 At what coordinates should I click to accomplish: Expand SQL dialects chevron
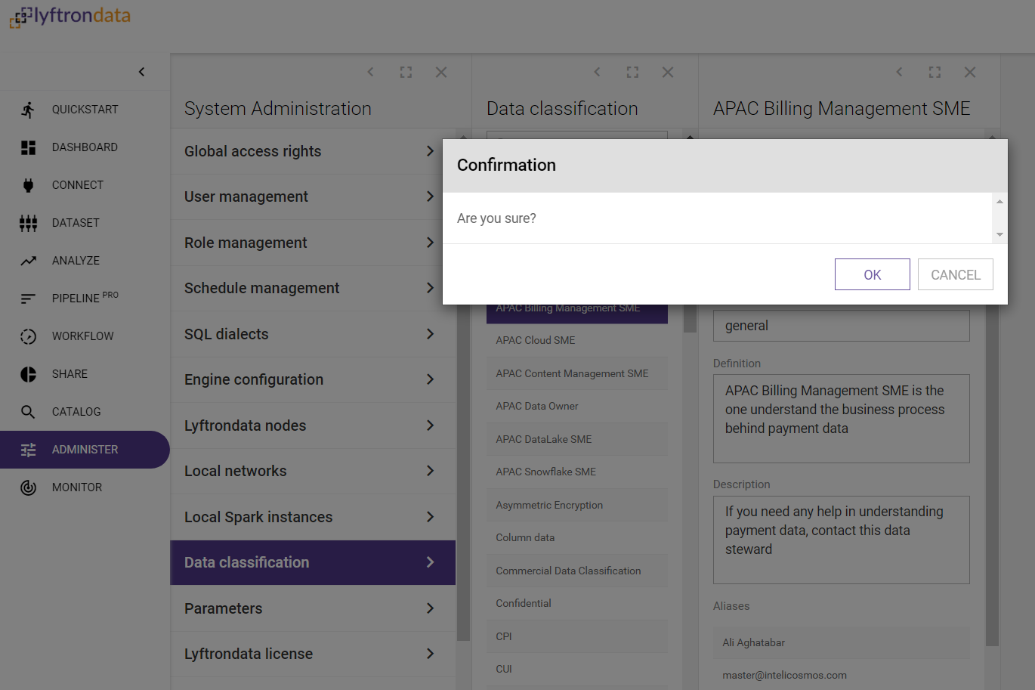pyautogui.click(x=430, y=334)
